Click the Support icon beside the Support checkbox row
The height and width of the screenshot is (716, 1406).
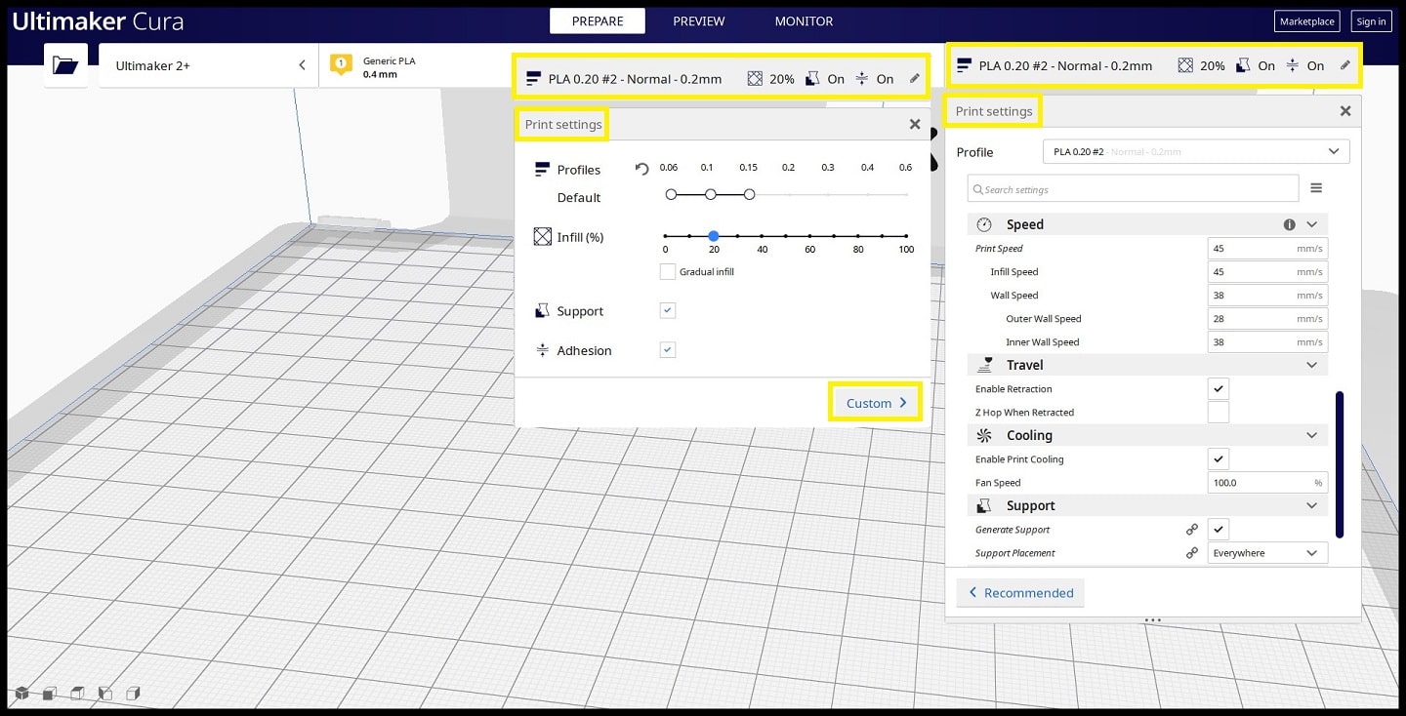[542, 311]
